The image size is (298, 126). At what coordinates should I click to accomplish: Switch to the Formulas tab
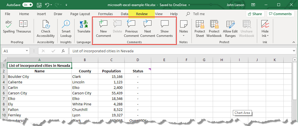click(105, 14)
